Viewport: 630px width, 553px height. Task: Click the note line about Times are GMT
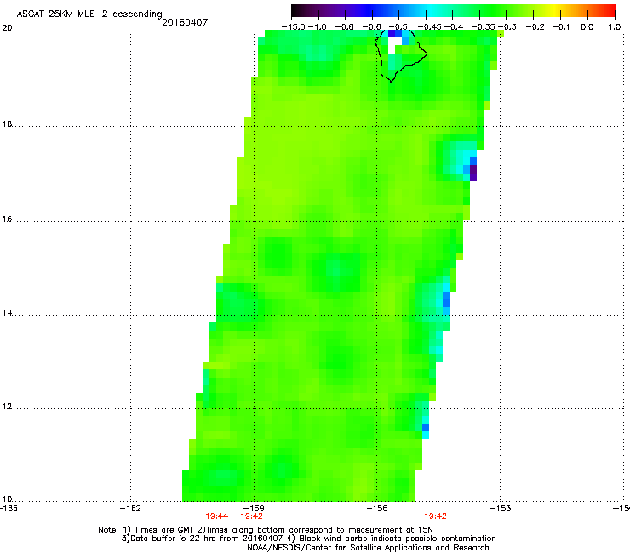(266, 530)
